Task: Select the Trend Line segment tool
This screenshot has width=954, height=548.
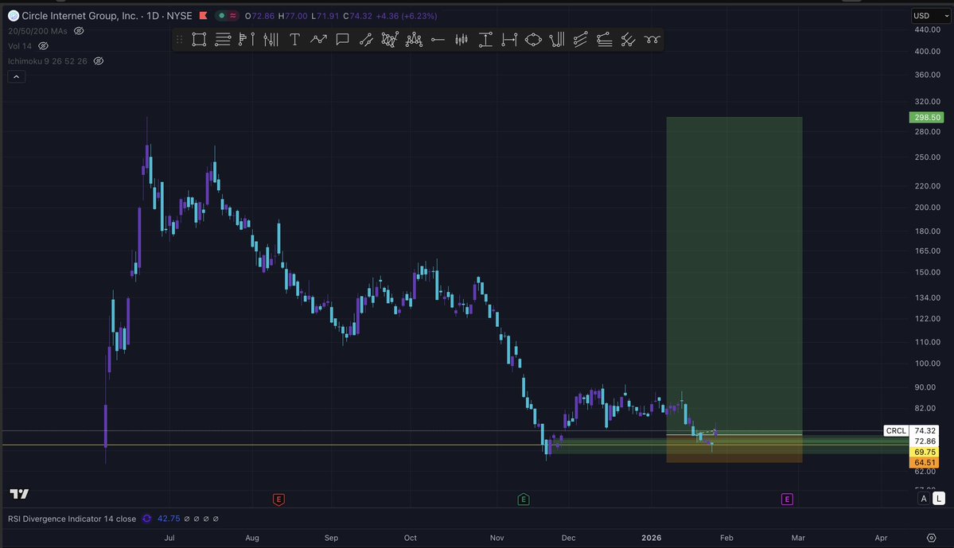Action: [x=366, y=40]
